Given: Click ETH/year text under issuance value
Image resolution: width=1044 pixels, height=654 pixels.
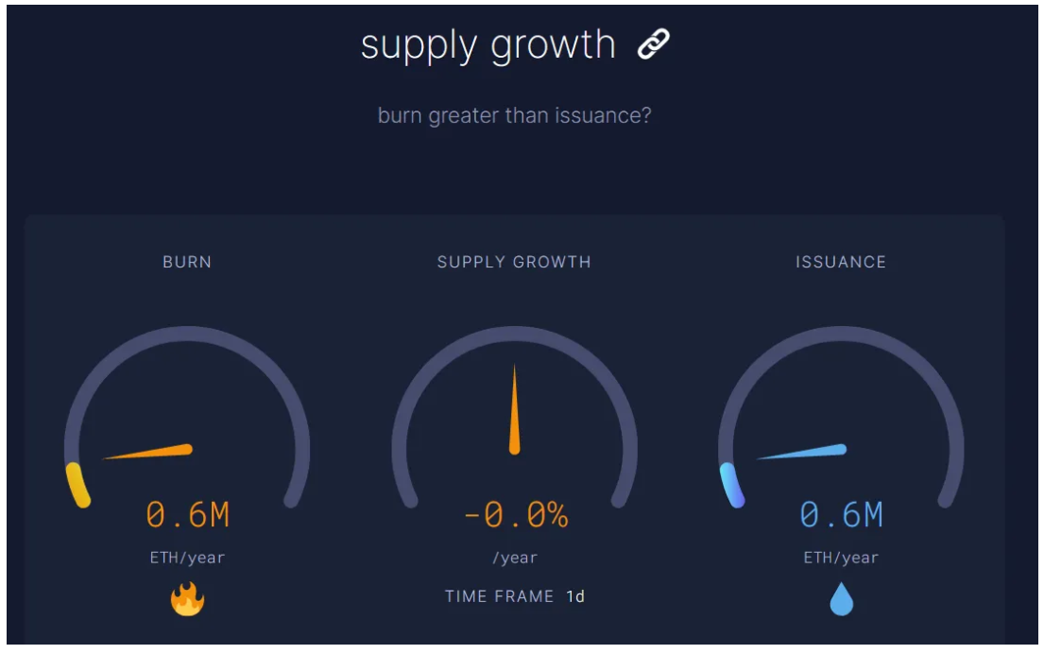Looking at the screenshot, I should coord(841,558).
